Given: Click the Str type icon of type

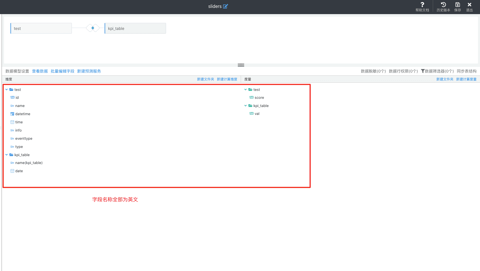Looking at the screenshot, I should [12, 147].
